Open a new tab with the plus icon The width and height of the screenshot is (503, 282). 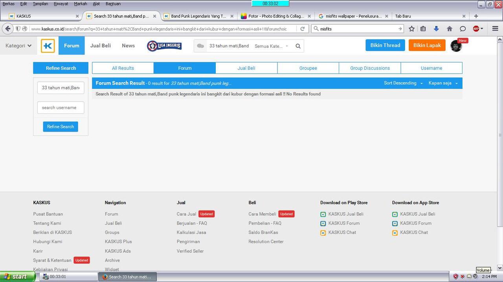476,16
